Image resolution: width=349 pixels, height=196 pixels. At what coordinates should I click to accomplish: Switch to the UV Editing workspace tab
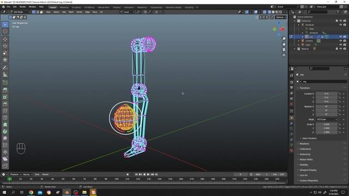[89, 7]
